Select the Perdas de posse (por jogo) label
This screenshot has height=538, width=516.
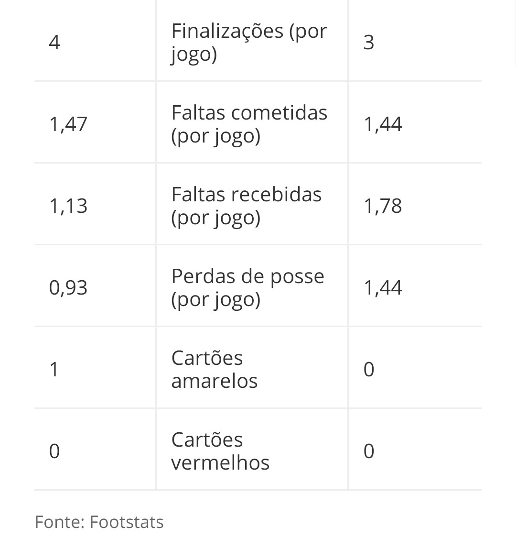(247, 287)
